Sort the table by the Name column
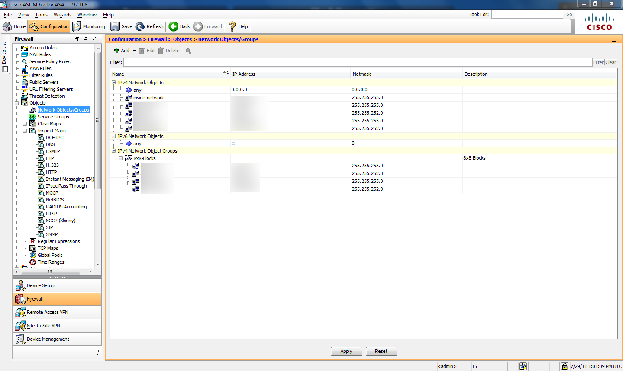The height and width of the screenshot is (371, 623). (170, 74)
